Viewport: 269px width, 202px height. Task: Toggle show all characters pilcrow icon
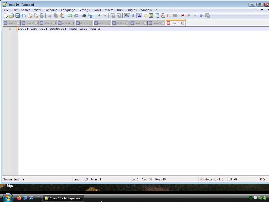click(133, 16)
